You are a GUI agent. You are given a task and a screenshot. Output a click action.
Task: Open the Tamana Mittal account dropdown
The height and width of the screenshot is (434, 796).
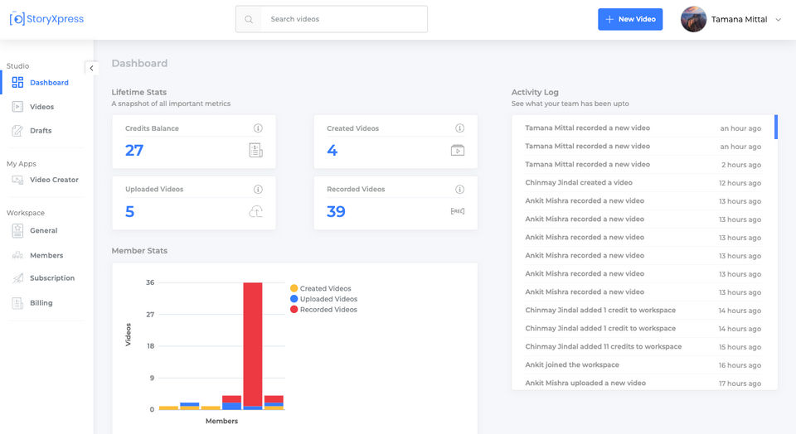[778, 20]
